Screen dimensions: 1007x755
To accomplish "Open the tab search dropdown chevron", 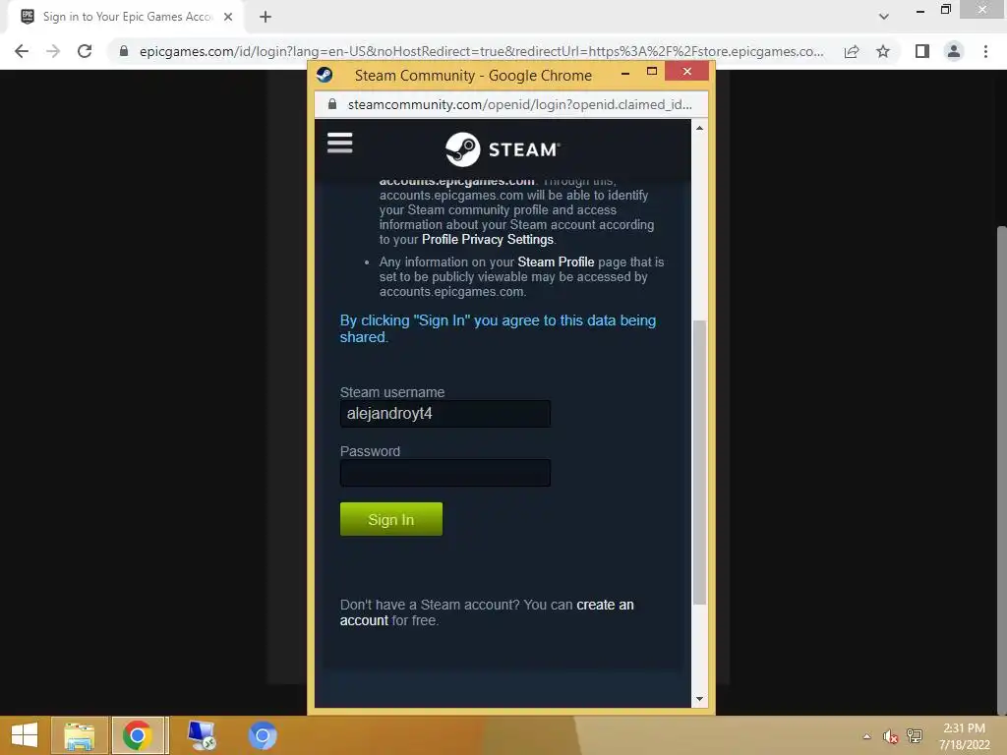I will pos(884,17).
